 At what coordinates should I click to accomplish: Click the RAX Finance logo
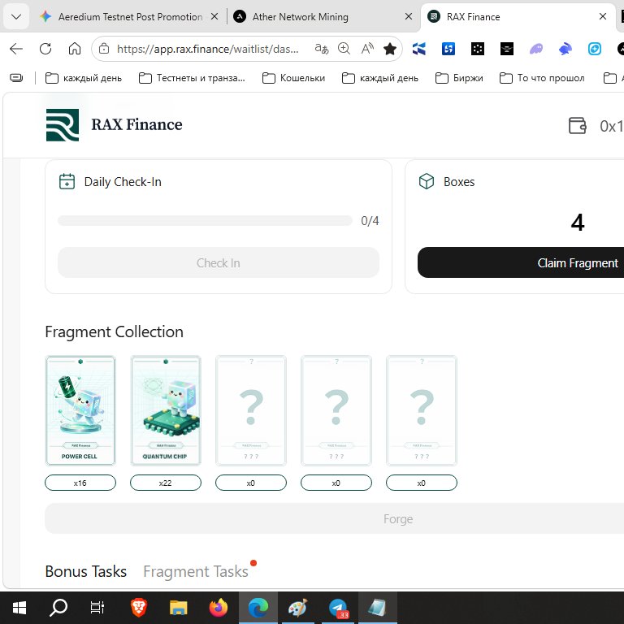pos(63,125)
